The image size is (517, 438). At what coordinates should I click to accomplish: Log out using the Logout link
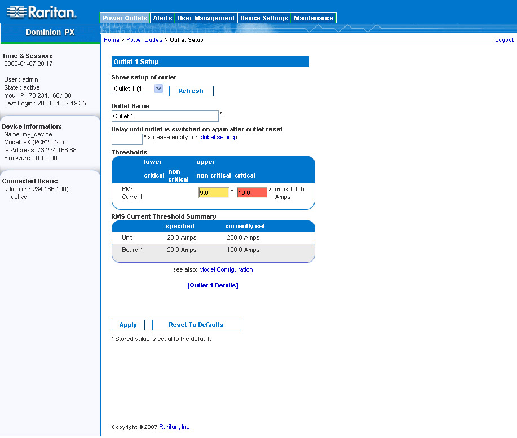click(504, 40)
